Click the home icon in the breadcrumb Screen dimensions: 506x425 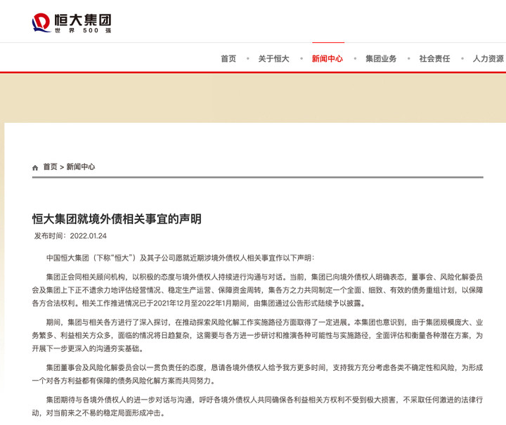35,167
